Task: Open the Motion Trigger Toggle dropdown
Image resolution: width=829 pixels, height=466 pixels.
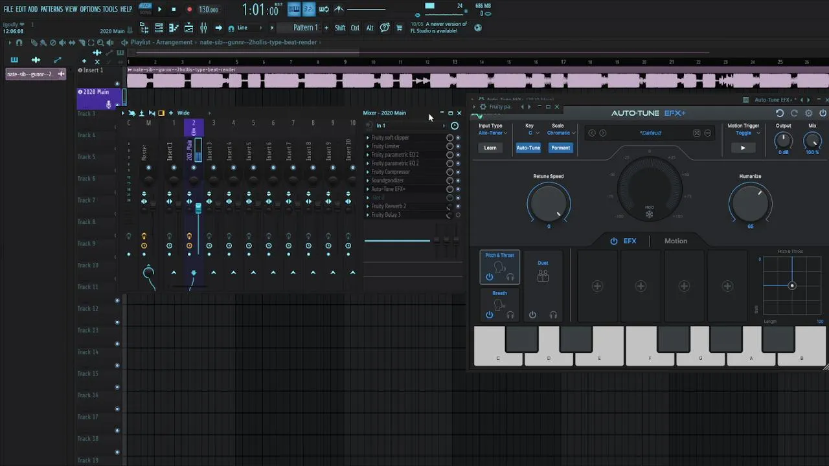Action: 747,133
